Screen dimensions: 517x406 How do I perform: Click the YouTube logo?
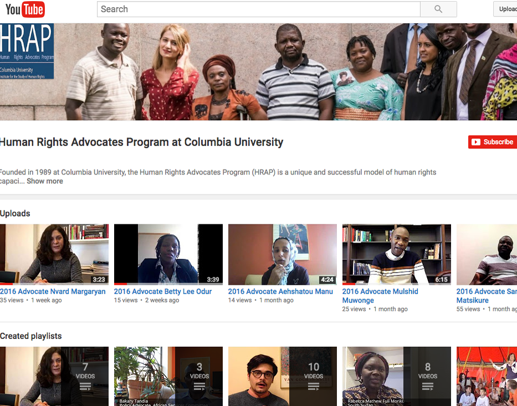[25, 9]
